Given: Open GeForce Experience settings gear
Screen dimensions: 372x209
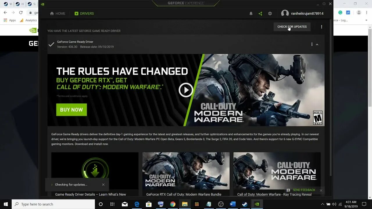Looking at the screenshot, I should [270, 13].
